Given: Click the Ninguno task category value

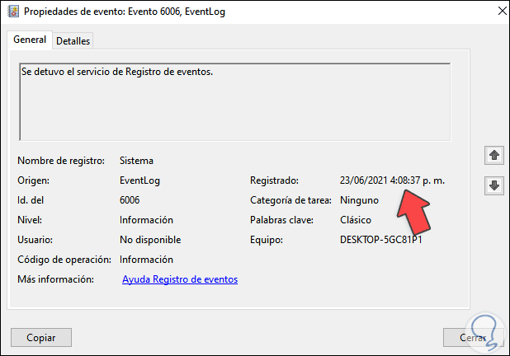Looking at the screenshot, I should pyautogui.click(x=359, y=200).
